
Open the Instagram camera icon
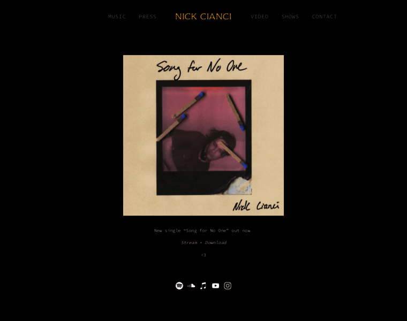[228, 286]
